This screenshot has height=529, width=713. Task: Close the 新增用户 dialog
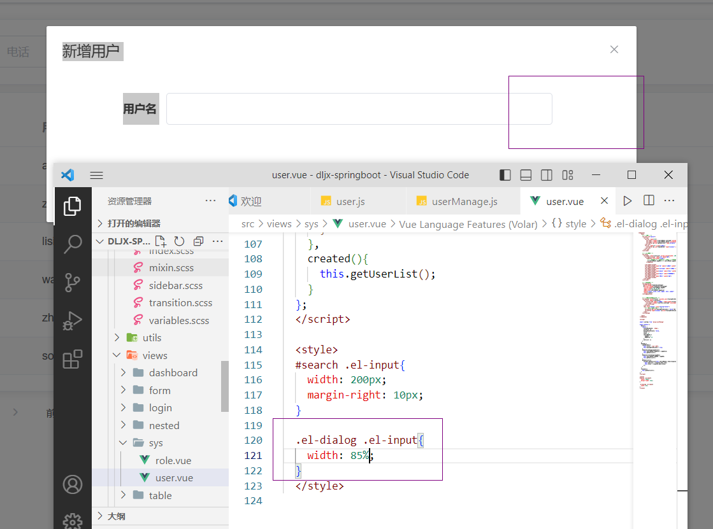(614, 50)
